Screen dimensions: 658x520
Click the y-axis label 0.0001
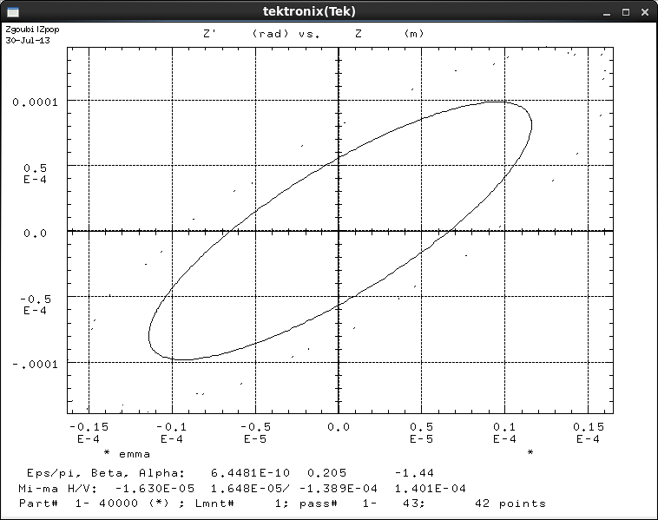36,102
